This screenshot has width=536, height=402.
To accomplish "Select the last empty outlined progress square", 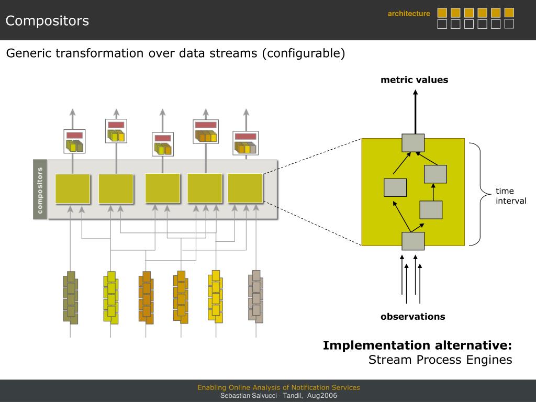I will [509, 24].
